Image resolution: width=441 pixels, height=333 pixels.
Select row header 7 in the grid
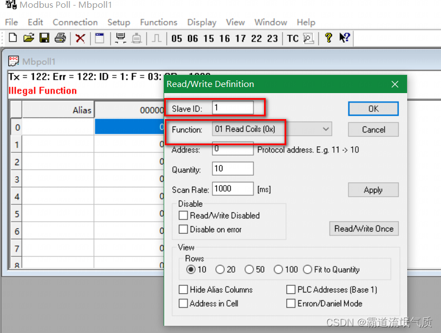pos(17,248)
